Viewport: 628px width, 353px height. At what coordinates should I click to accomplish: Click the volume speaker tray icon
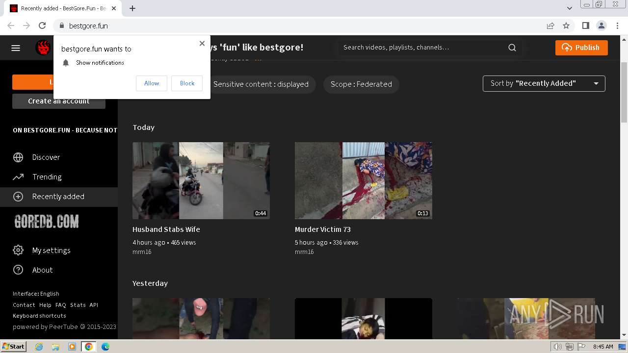coord(558,347)
